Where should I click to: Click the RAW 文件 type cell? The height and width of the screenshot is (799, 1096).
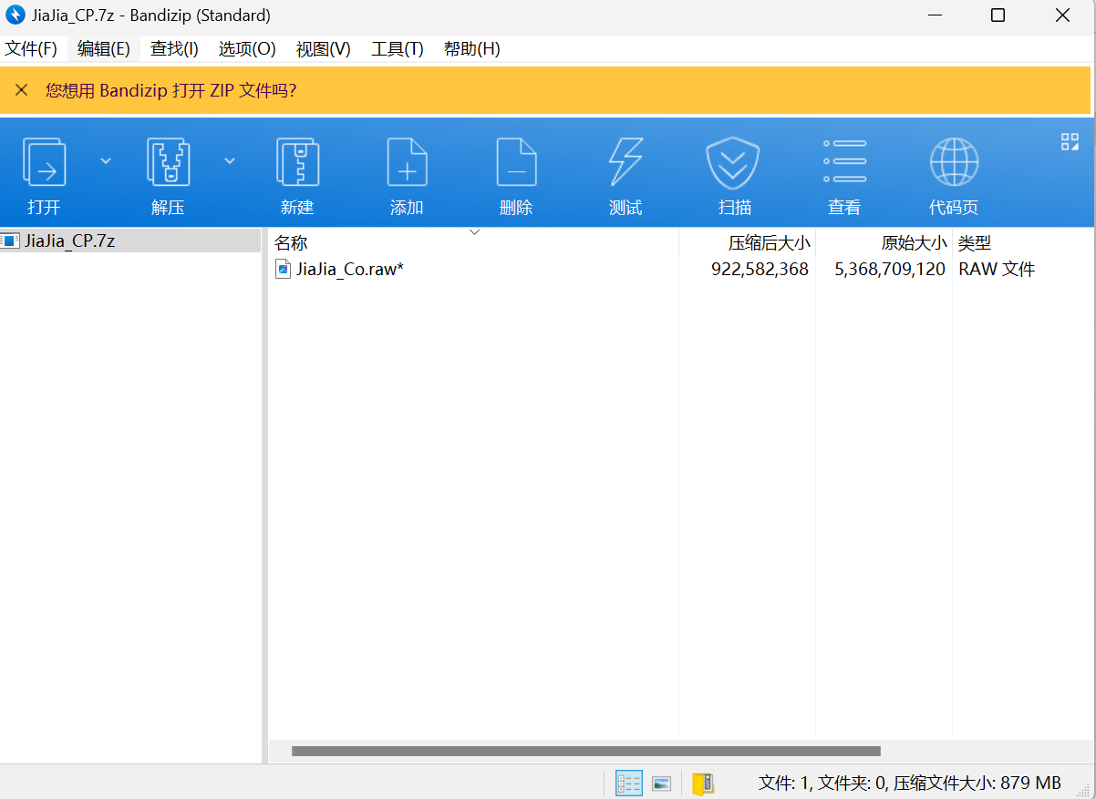pos(997,269)
